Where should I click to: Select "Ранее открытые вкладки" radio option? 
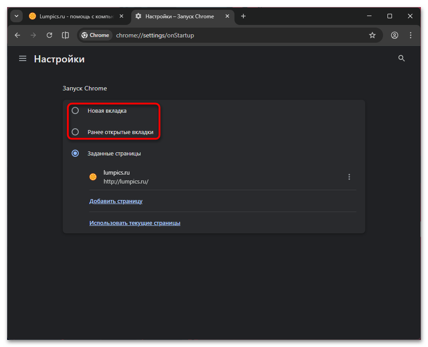75,132
